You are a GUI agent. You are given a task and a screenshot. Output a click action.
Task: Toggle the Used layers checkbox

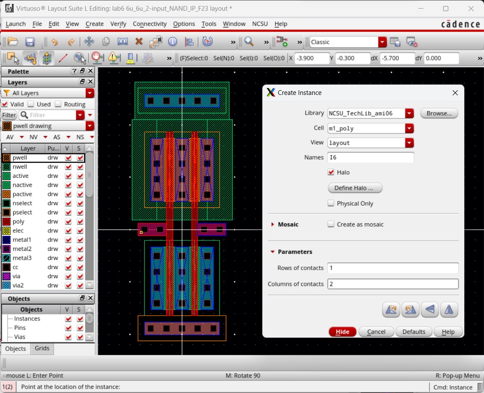point(31,104)
